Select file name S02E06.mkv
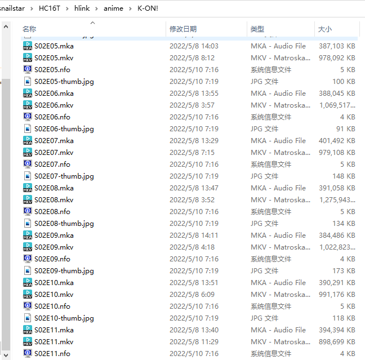The width and height of the screenshot is (365, 360). [54, 105]
